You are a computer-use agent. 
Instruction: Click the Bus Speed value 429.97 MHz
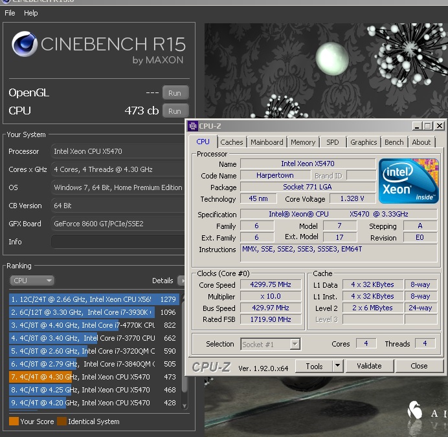coord(271,308)
